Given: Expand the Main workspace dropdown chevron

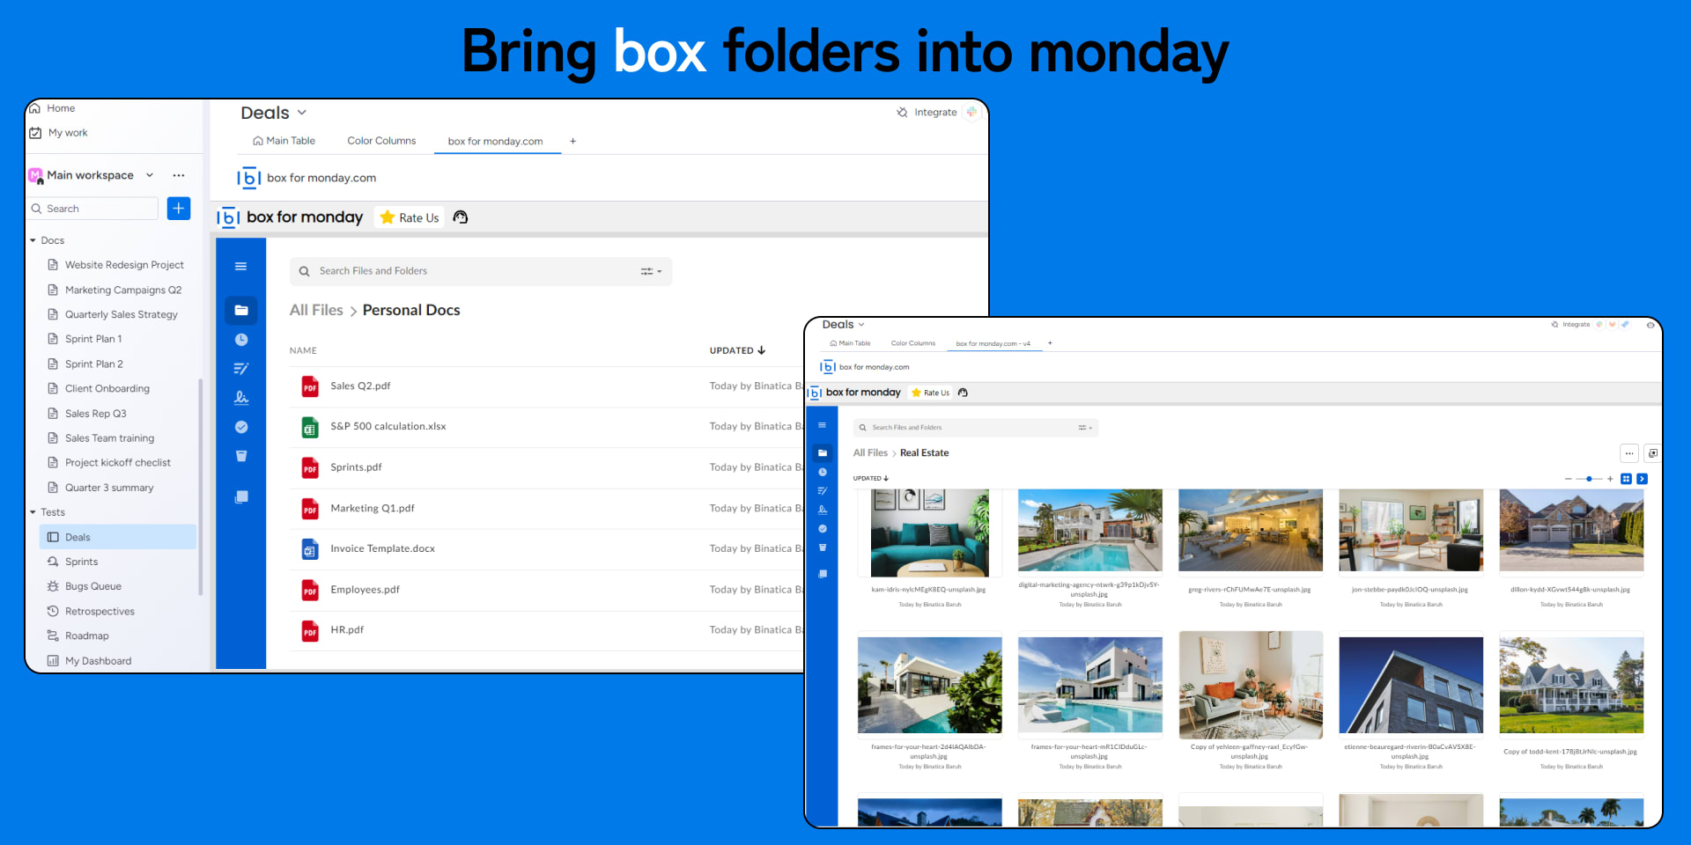Looking at the screenshot, I should coord(150,175).
